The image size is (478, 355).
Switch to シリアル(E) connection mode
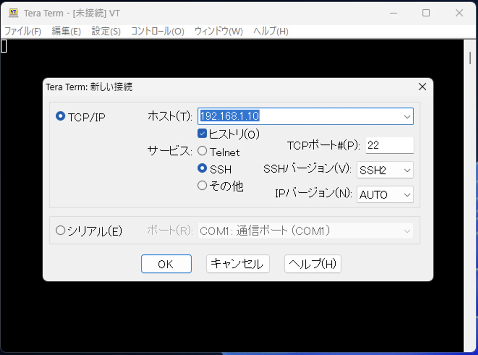[x=60, y=230]
